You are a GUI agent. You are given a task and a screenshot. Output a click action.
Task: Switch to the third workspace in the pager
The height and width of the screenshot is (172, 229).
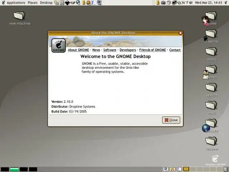[24, 169]
